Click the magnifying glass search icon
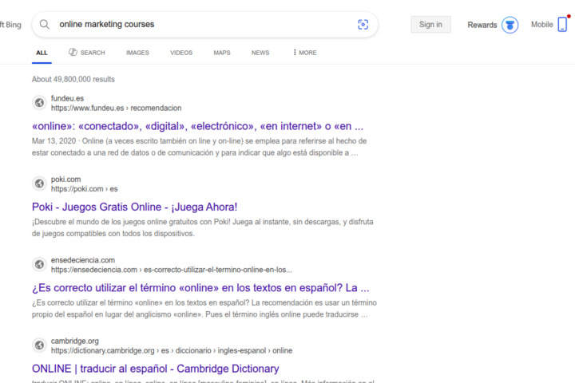Image resolution: width=575 pixels, height=383 pixels. pos(45,25)
